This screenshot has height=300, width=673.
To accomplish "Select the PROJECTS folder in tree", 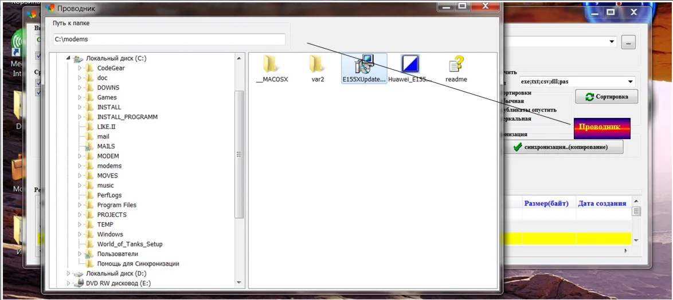I will coord(112,215).
